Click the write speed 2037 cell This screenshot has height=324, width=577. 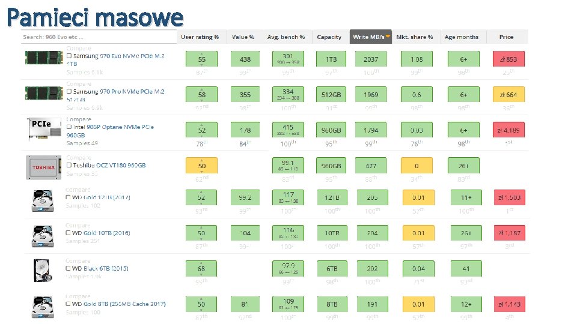point(371,59)
